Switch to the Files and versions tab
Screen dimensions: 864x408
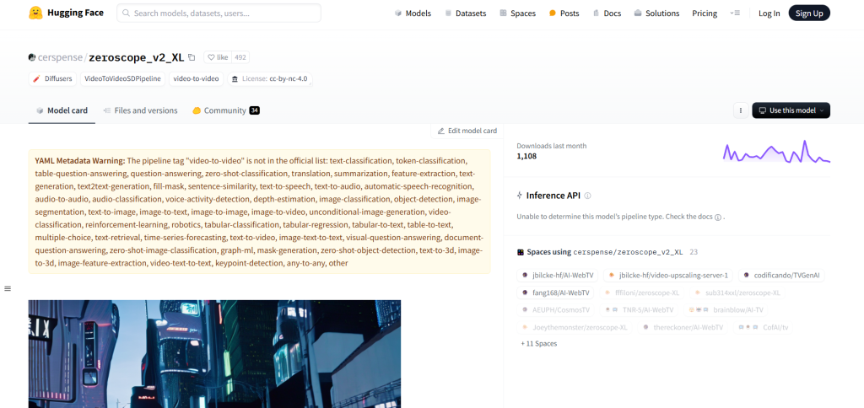(140, 110)
